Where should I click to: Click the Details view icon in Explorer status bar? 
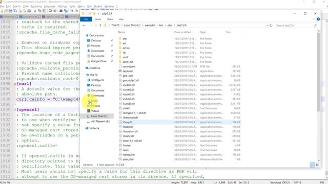(x=313, y=165)
